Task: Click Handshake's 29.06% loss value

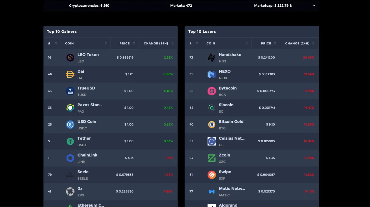Action: click(308, 57)
